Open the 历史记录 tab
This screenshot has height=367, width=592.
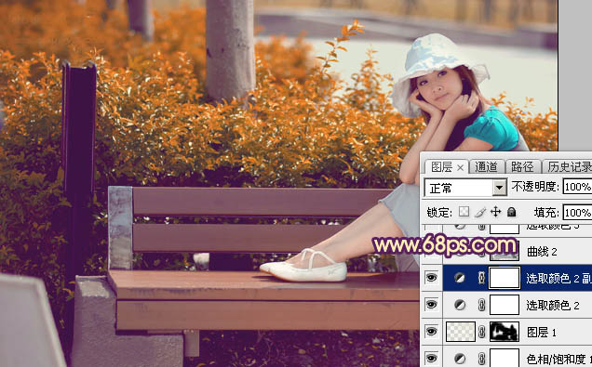point(569,166)
